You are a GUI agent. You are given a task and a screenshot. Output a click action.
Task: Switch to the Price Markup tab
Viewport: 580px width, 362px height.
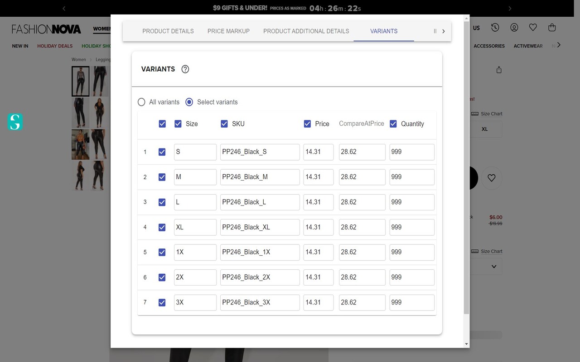point(228,31)
